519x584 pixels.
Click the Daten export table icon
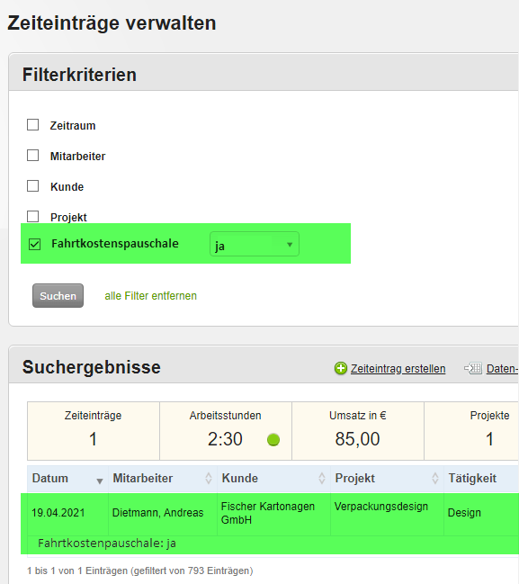pyautogui.click(x=473, y=368)
